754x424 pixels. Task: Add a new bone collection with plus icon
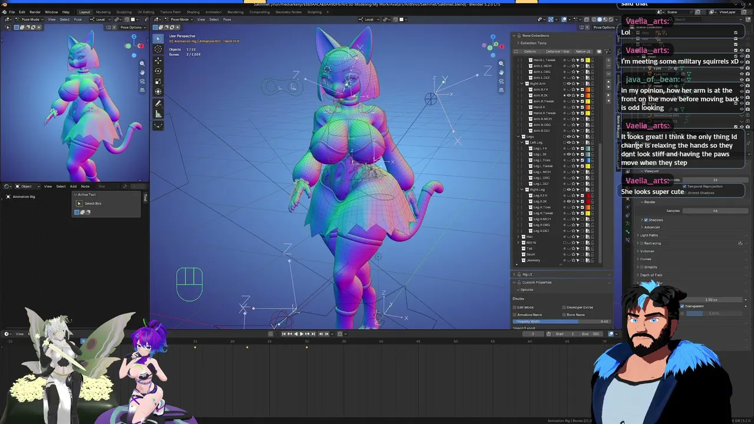[x=609, y=60]
